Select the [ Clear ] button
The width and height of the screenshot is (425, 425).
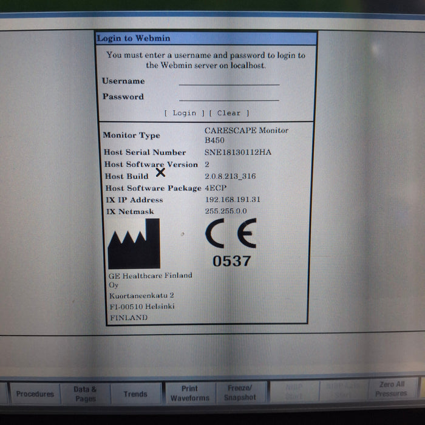tap(229, 113)
